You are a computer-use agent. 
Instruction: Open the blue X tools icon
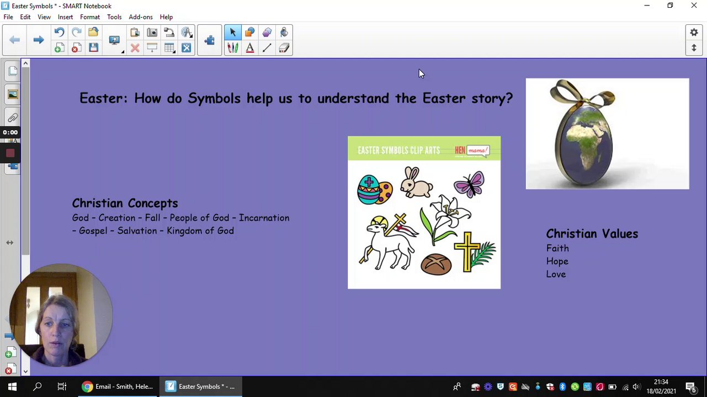187,48
